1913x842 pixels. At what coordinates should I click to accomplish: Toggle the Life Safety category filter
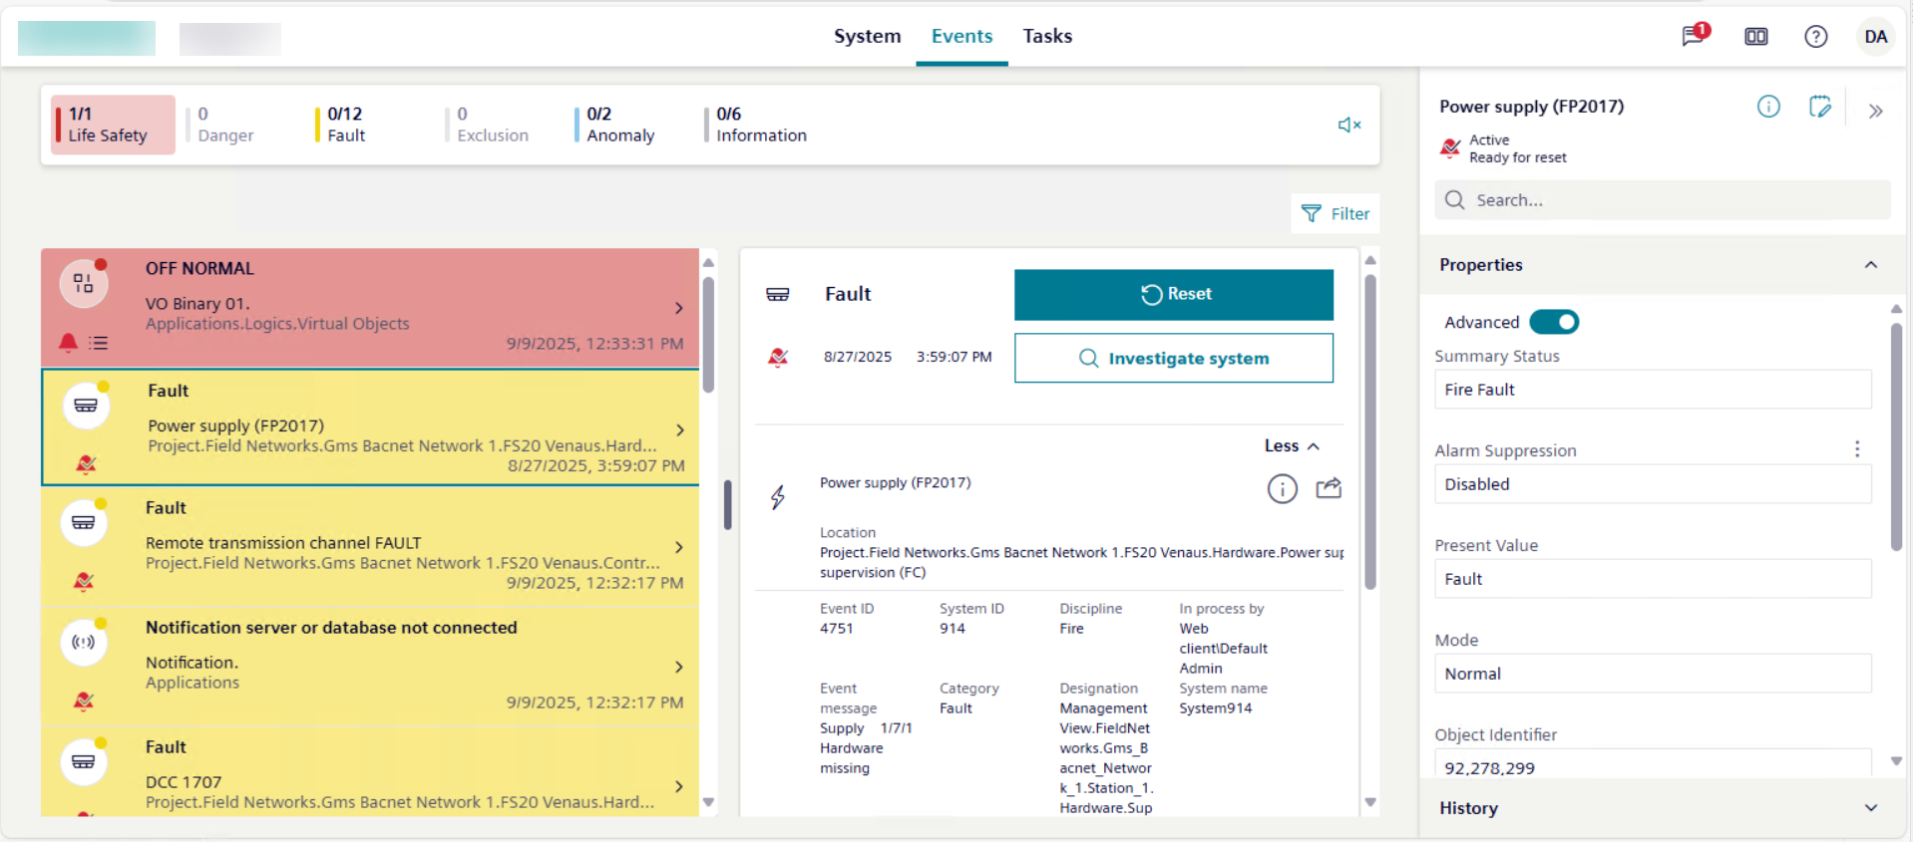pos(113,125)
